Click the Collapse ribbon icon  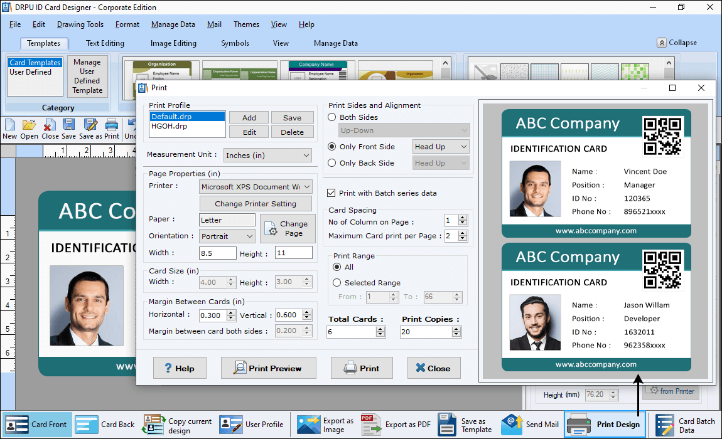[x=661, y=43]
